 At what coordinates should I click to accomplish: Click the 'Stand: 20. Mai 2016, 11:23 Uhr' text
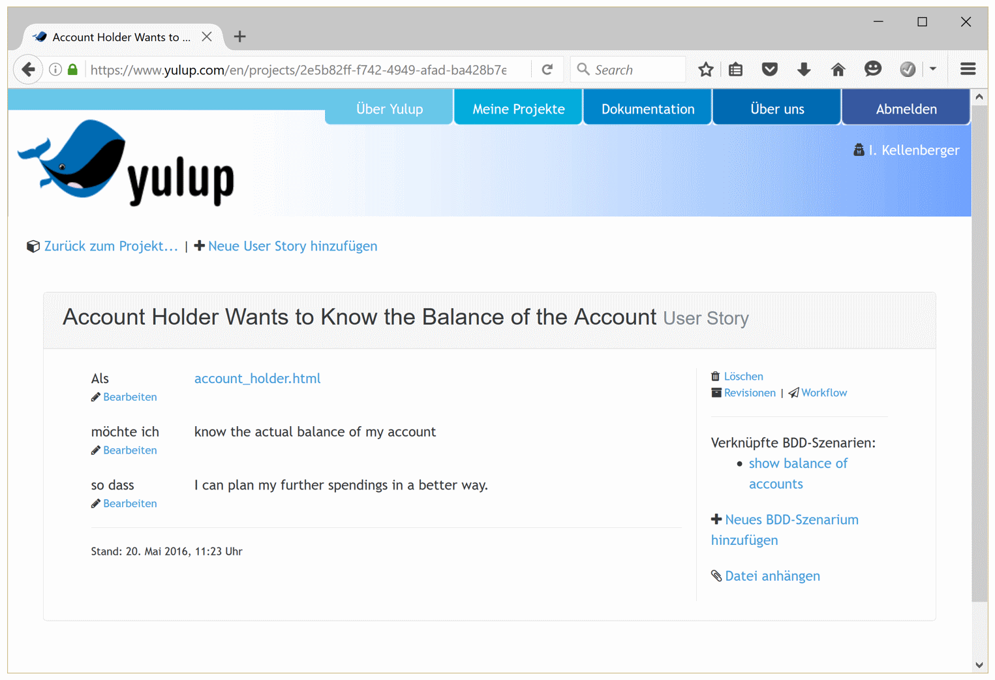(x=167, y=551)
